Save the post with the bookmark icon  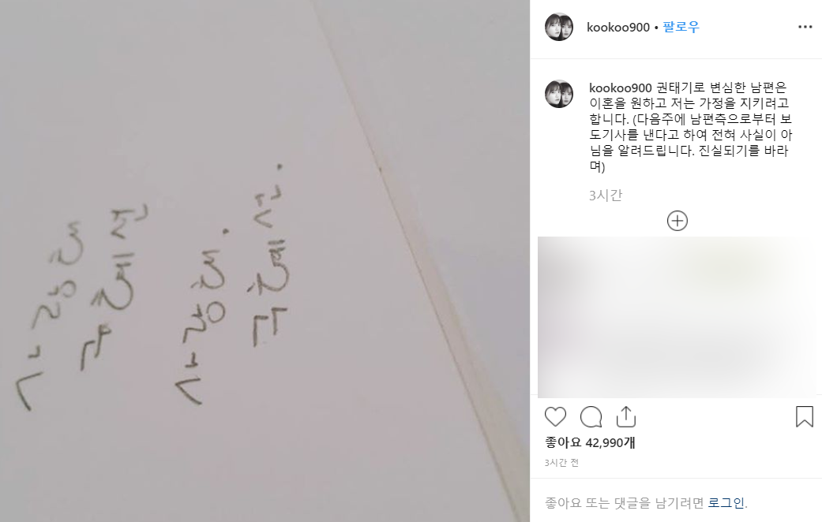[x=804, y=417]
